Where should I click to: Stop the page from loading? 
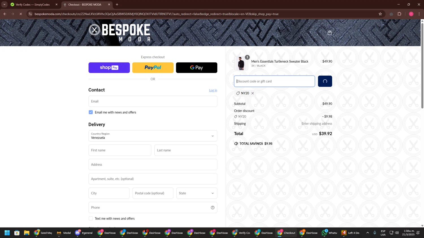click(21, 14)
